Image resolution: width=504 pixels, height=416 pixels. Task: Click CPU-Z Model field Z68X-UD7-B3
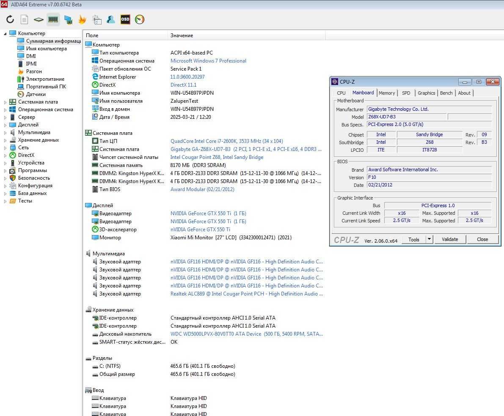coord(406,117)
